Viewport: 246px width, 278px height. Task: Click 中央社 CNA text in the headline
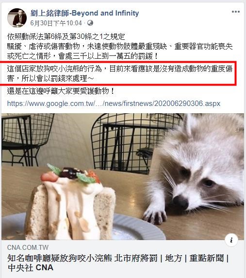tap(31, 268)
